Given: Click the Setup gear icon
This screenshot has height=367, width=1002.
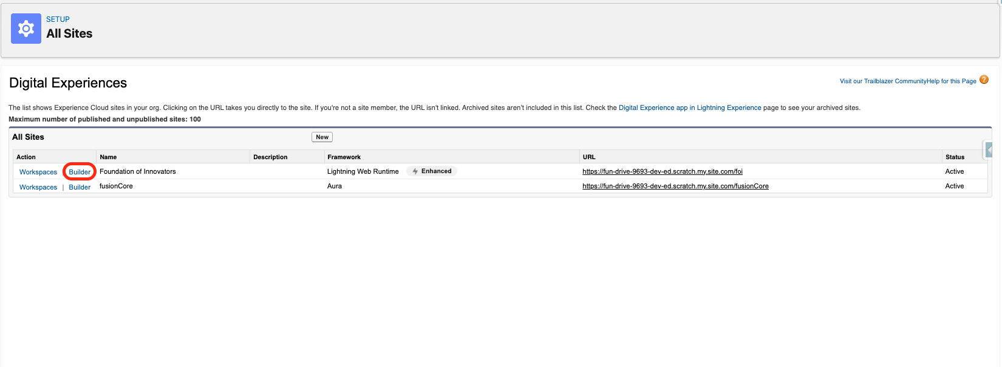Looking at the screenshot, I should [26, 29].
